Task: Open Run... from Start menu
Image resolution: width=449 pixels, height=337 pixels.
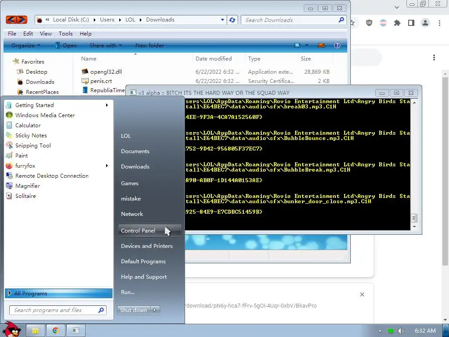Action: 128,292
